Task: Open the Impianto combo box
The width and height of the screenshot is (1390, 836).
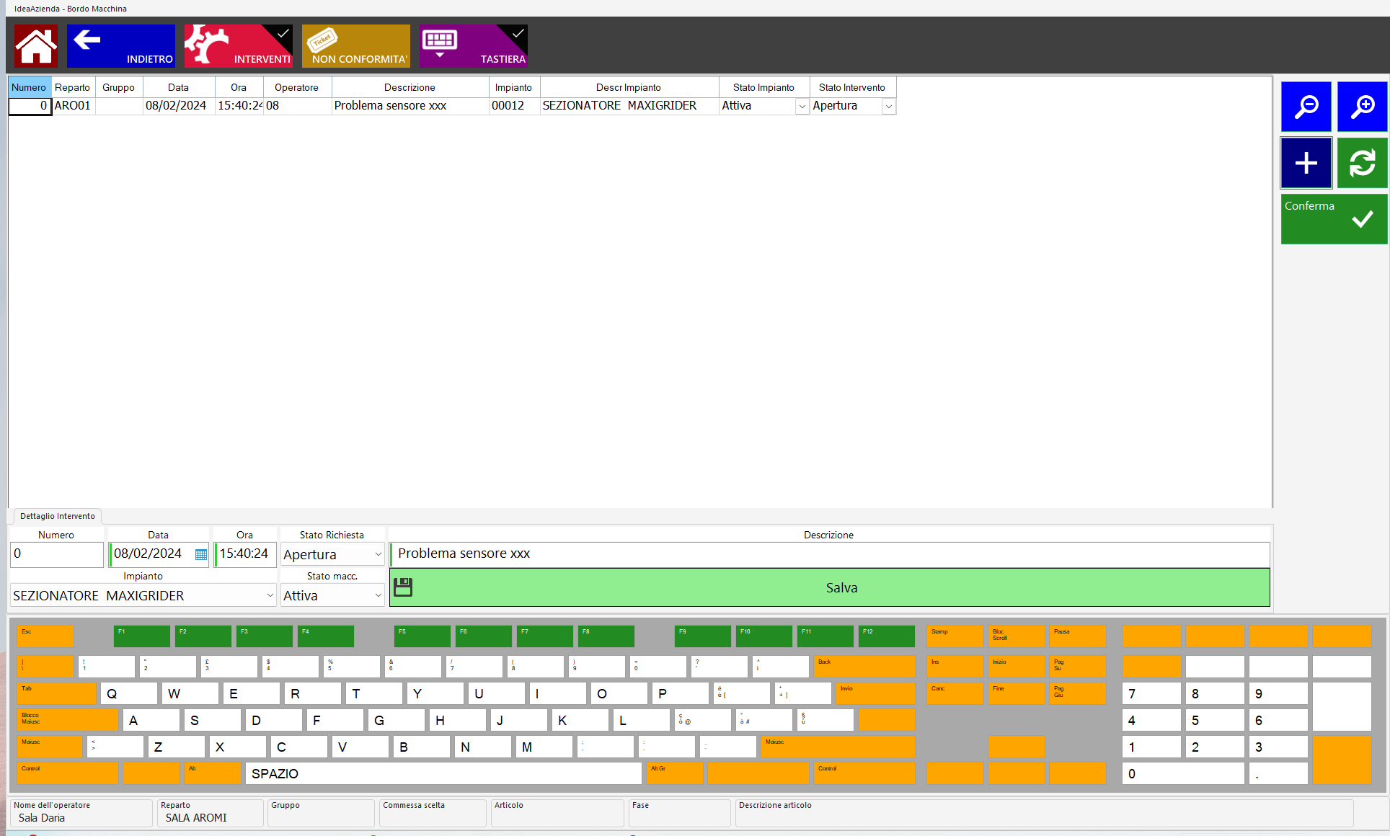Action: tap(143, 595)
